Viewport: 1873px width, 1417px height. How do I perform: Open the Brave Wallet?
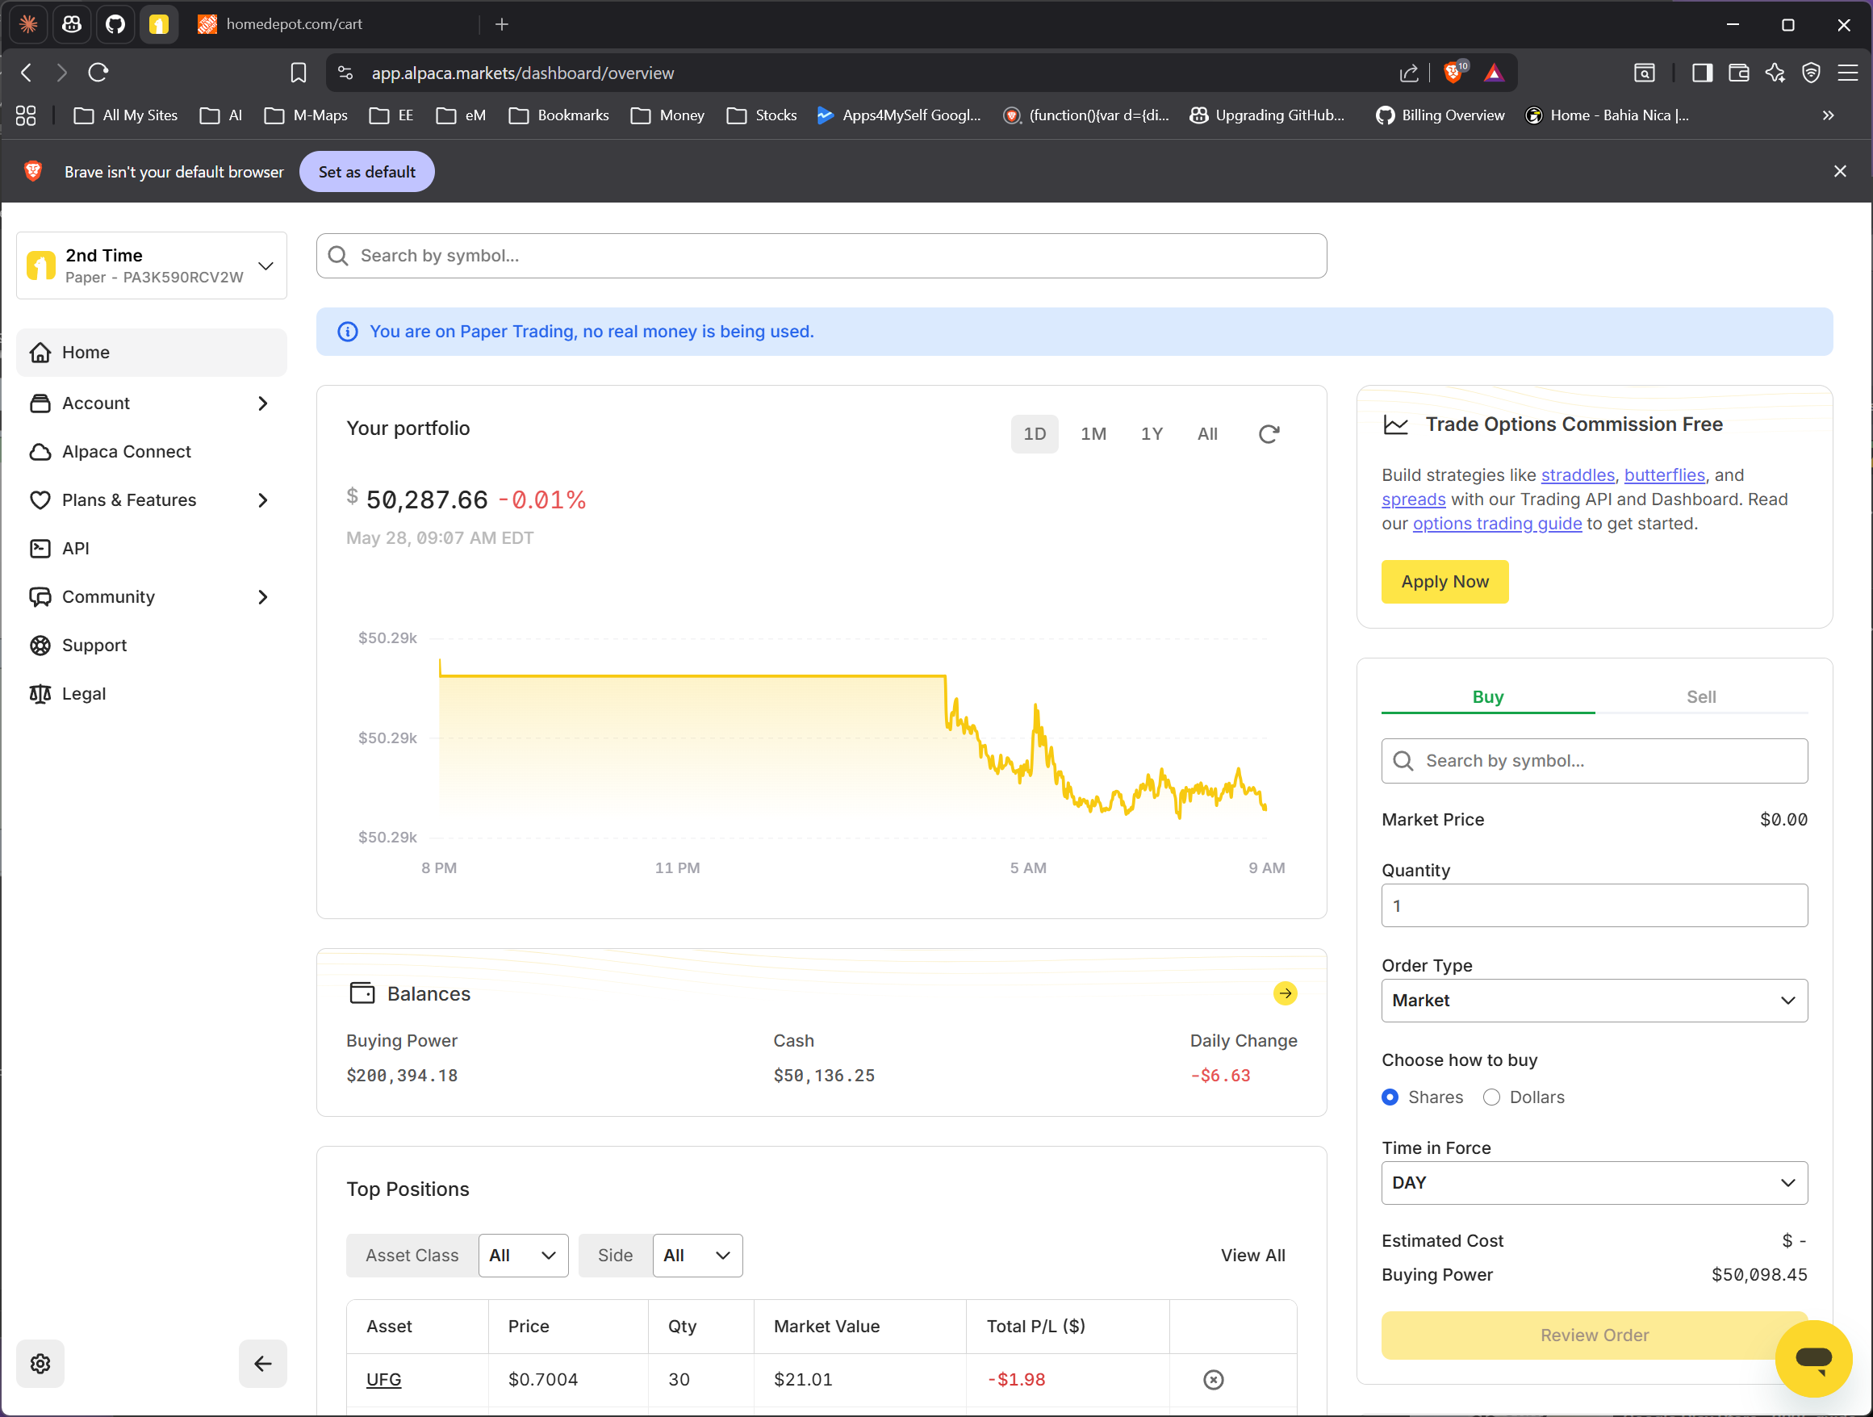(x=1738, y=73)
